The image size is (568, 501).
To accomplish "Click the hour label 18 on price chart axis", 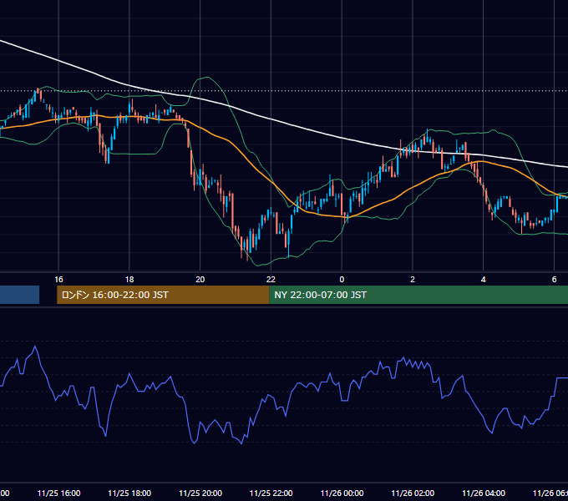I will click(x=129, y=280).
